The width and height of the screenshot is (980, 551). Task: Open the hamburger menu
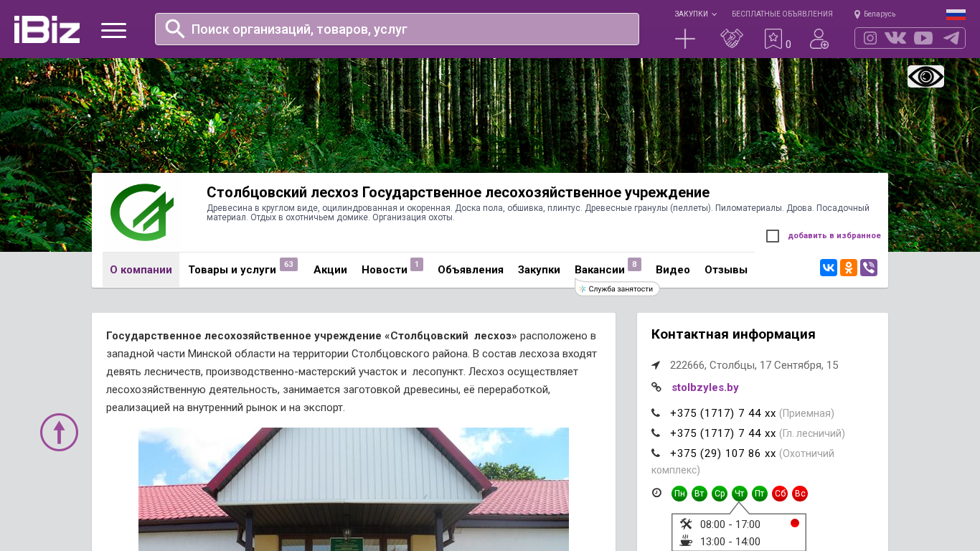point(113,30)
